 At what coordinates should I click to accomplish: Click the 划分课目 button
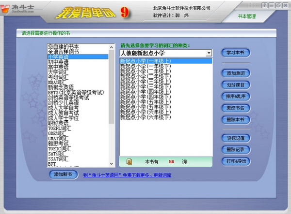(x=236, y=85)
